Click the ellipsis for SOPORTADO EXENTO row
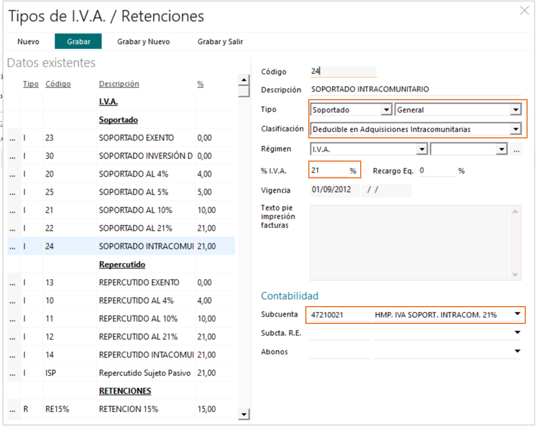 click(13, 138)
